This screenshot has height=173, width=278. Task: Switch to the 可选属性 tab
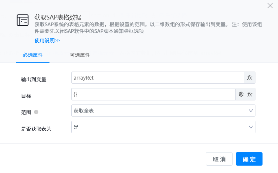80,55
